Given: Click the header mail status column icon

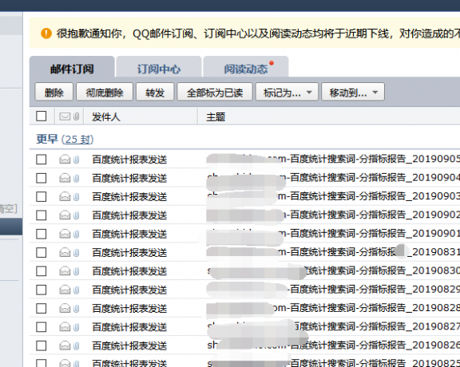Looking at the screenshot, I should (65, 116).
